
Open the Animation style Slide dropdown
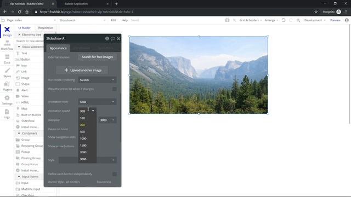point(98,102)
